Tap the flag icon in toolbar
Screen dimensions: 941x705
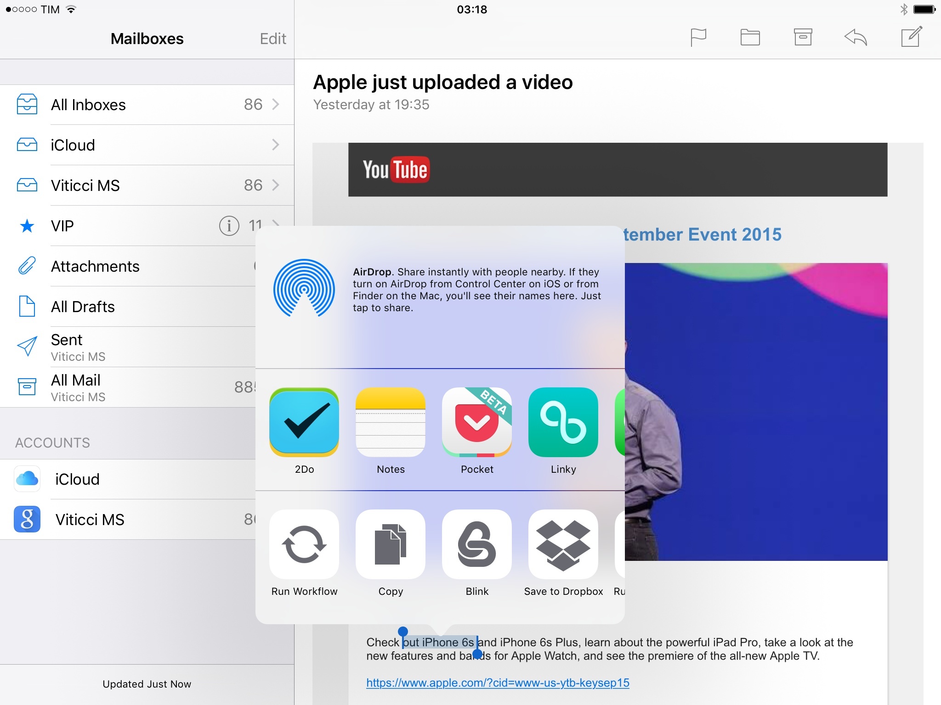point(698,37)
